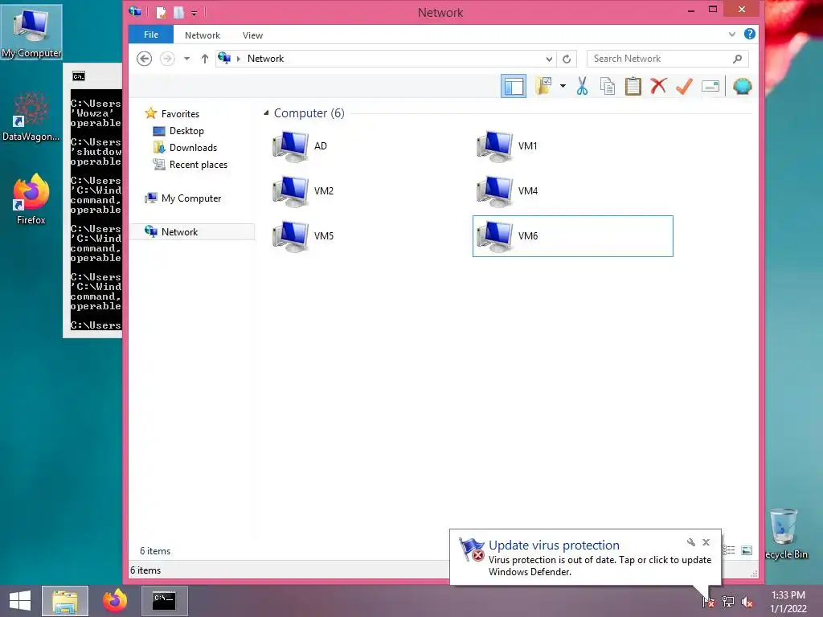Open the recent locations dropdown arrow
Viewport: 823px width, 617px height.
[x=186, y=59]
